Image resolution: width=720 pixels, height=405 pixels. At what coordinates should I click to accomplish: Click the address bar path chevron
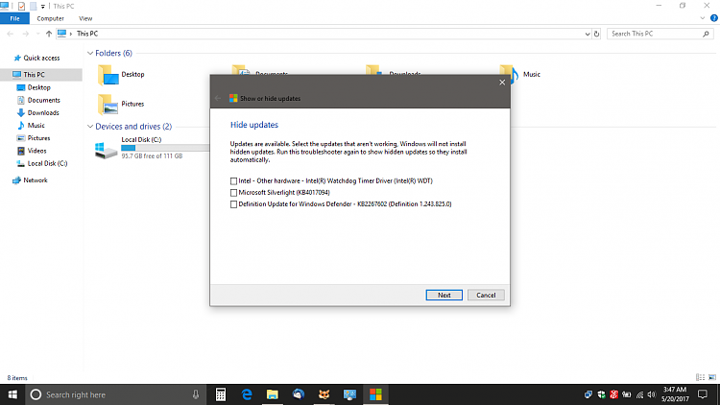point(71,34)
